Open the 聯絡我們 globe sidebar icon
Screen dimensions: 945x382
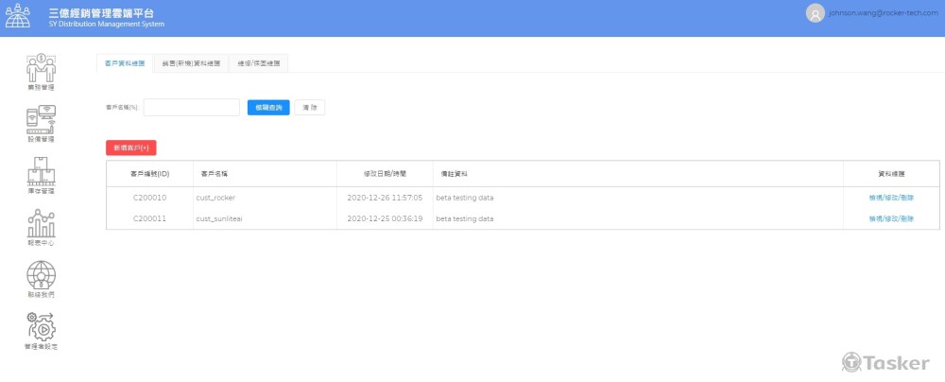(x=41, y=275)
